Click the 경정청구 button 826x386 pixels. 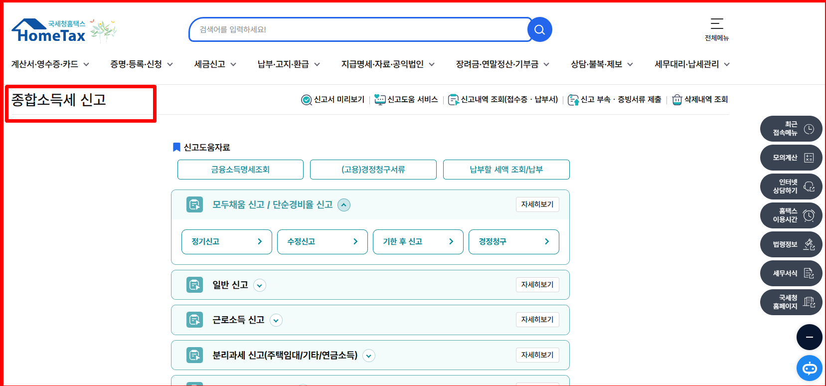click(514, 242)
